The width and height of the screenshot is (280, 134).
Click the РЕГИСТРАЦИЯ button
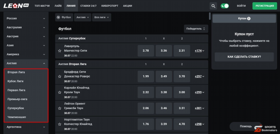pyautogui.click(x=265, y=6)
